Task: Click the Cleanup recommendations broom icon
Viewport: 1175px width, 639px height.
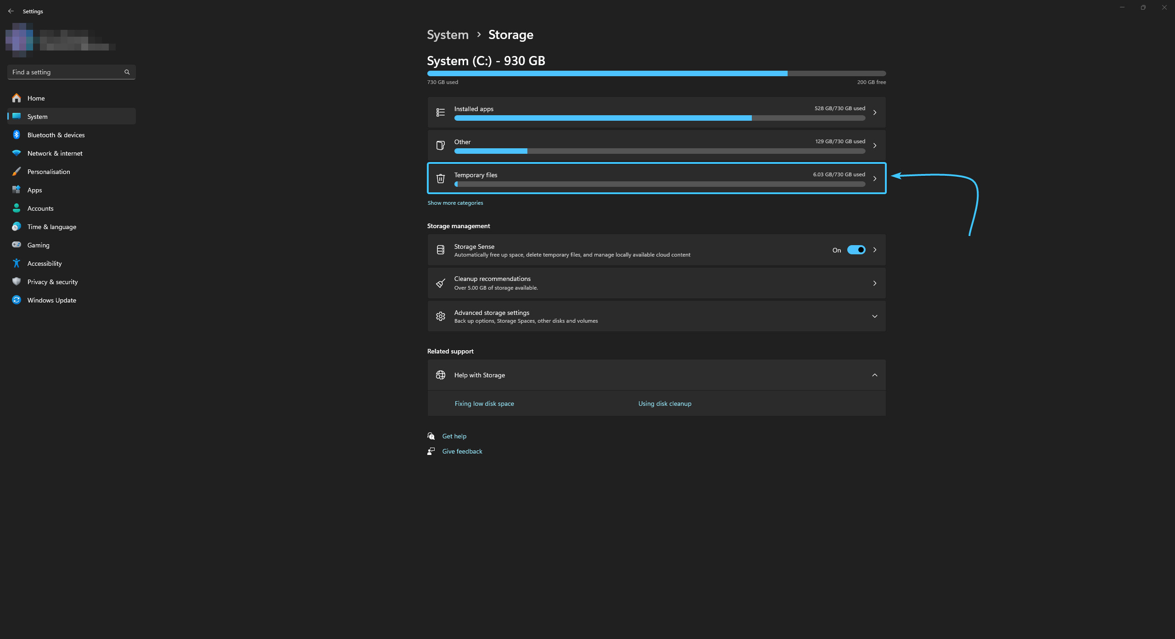Action: 440,283
